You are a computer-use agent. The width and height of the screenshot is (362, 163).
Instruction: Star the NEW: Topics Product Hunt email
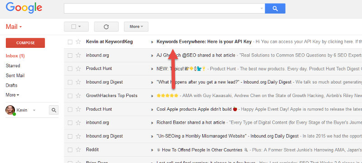click(x=78, y=69)
